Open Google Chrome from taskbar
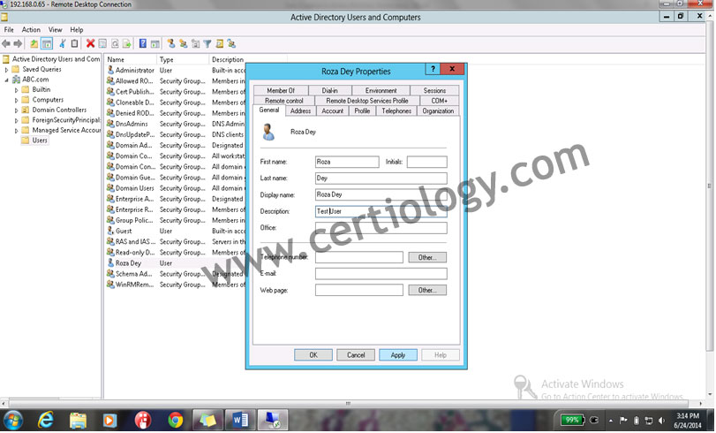 [x=176, y=420]
